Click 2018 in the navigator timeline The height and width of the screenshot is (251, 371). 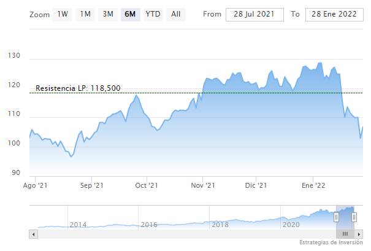coord(220,225)
